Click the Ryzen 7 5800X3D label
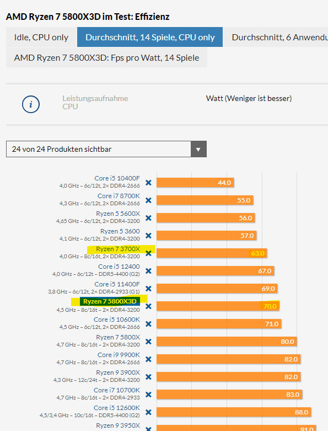This screenshot has width=328, height=431. pos(110,301)
